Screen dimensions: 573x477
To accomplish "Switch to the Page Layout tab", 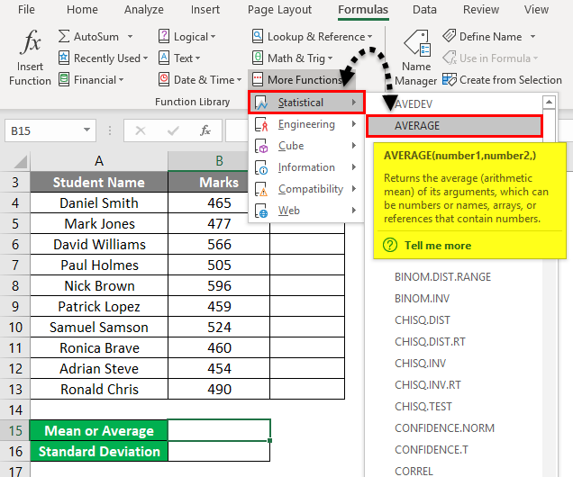I will [279, 10].
